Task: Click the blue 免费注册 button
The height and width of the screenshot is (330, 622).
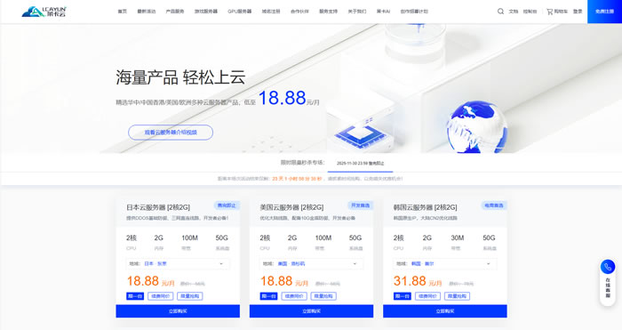Action: 604,12
